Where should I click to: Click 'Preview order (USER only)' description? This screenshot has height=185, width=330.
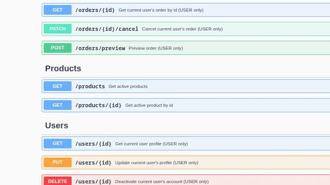[x=156, y=48]
